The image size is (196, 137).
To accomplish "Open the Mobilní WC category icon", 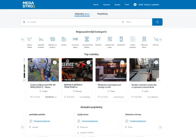I will [x=121, y=39].
